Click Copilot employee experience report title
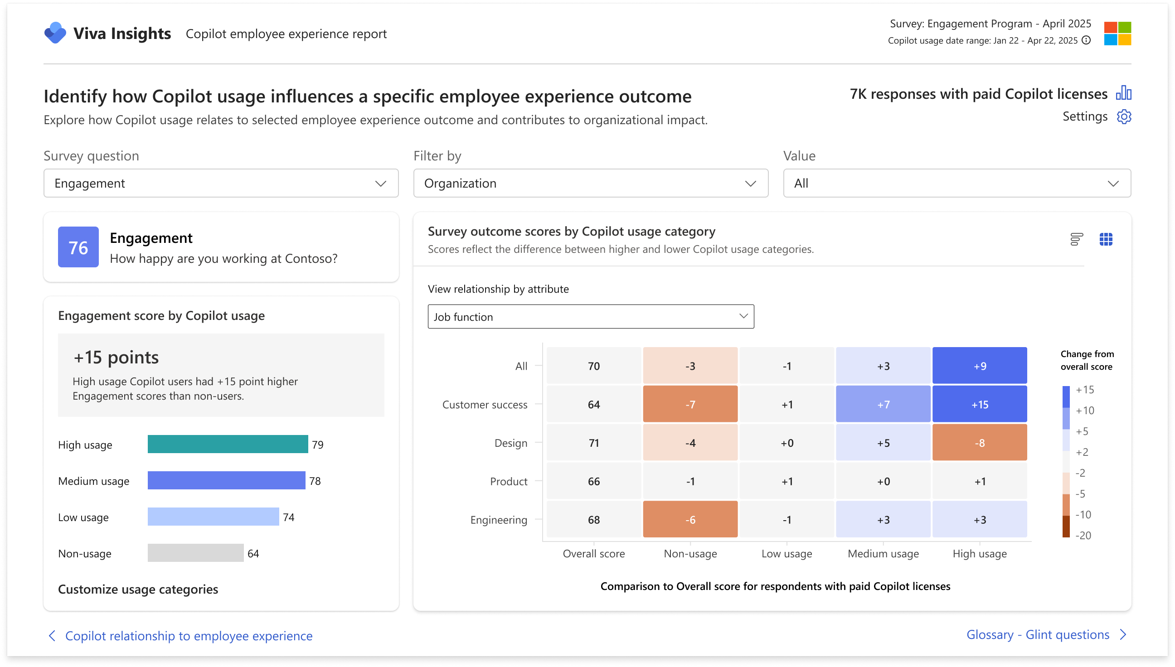The image size is (1175, 667). coord(286,34)
